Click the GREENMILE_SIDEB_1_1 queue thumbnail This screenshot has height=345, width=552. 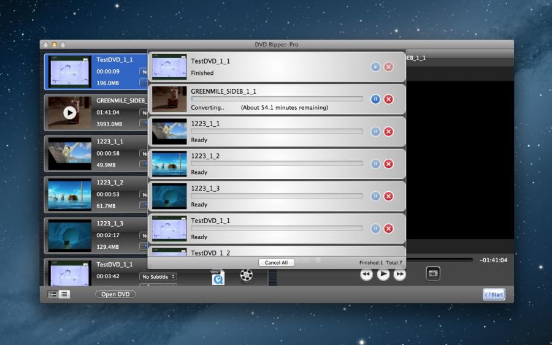point(169,99)
